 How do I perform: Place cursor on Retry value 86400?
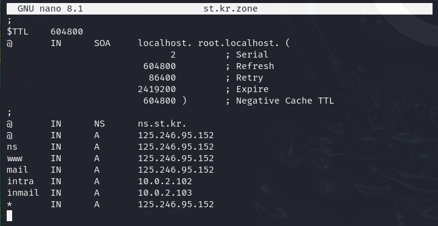coord(162,78)
